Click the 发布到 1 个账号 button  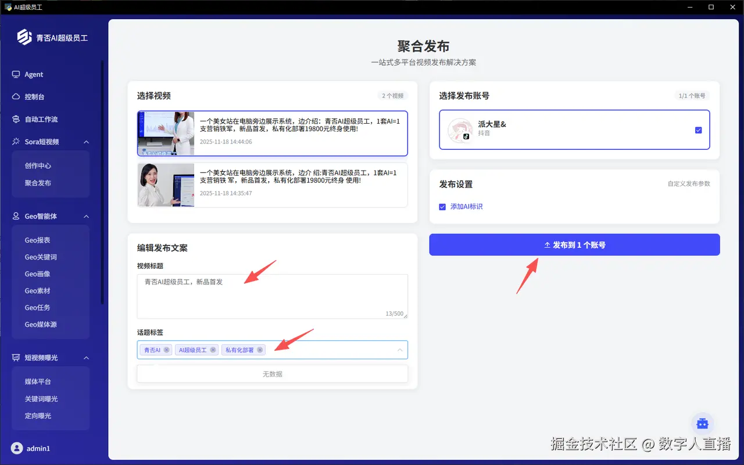[574, 245]
